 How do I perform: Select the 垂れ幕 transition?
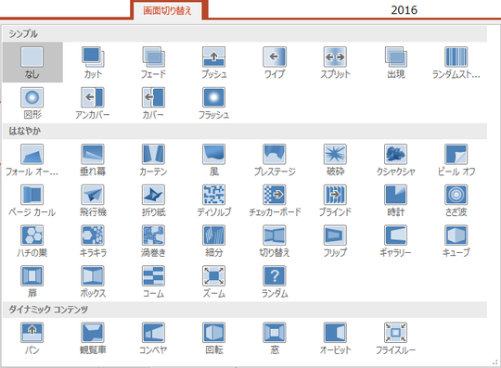(93, 160)
